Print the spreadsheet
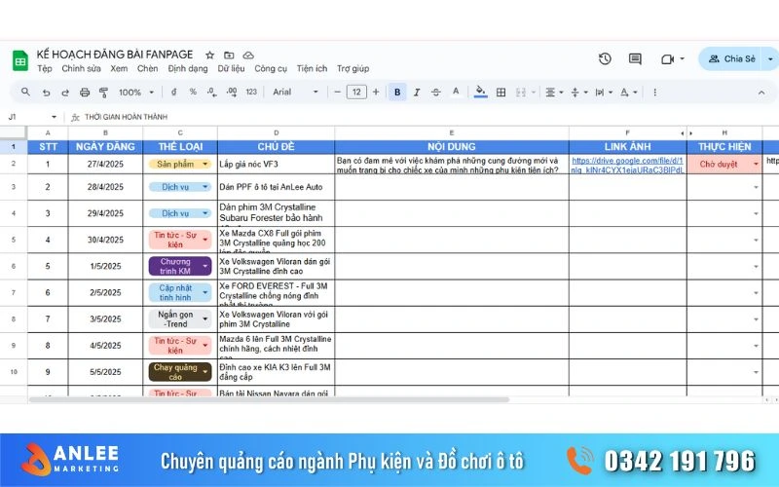 pos(85,93)
